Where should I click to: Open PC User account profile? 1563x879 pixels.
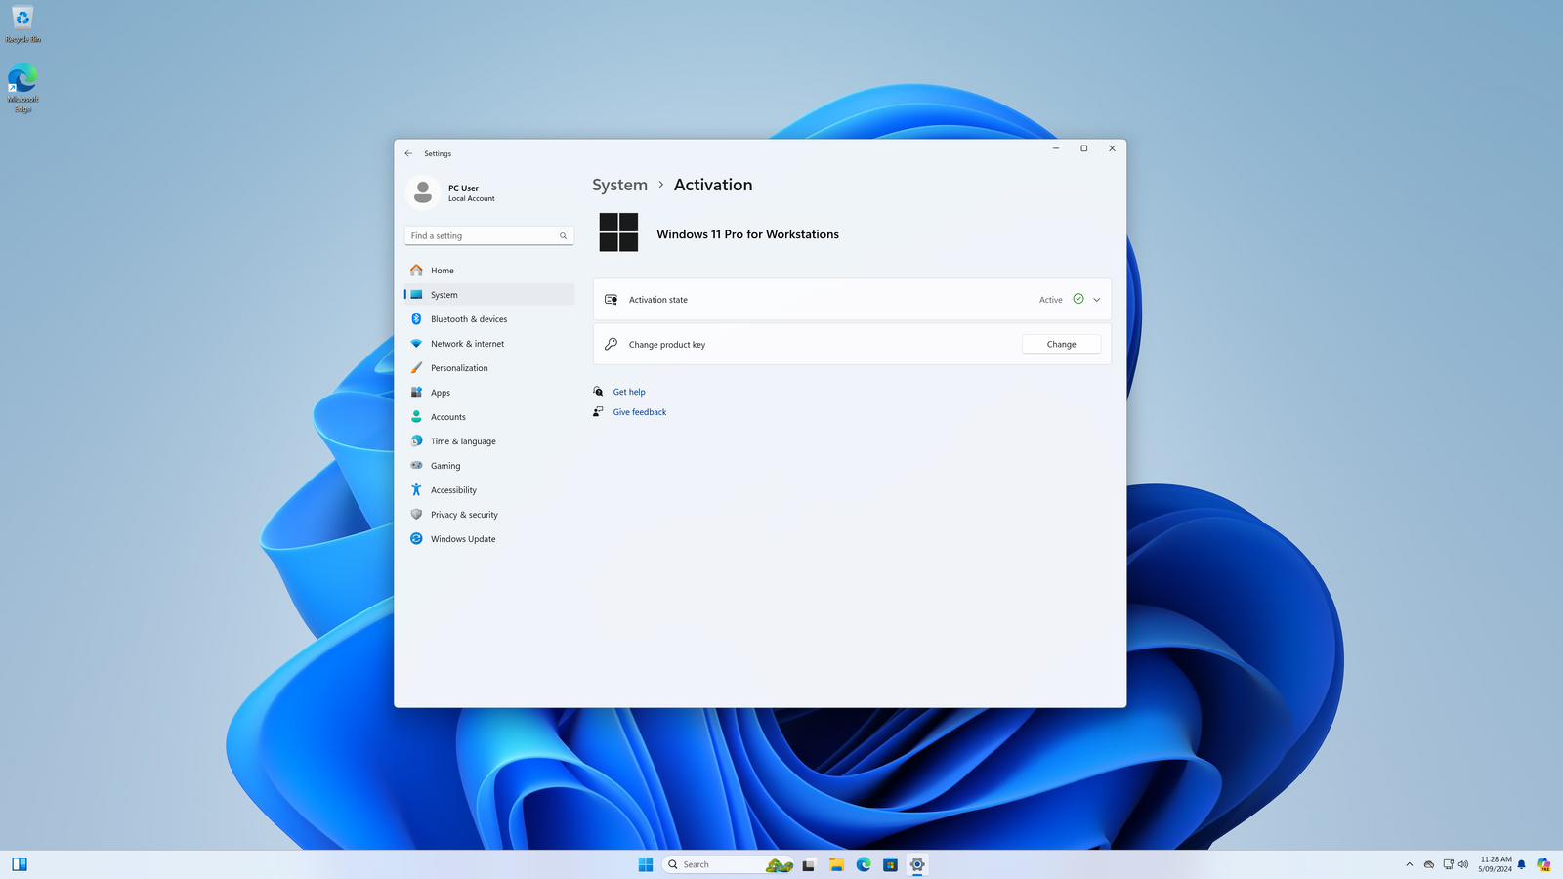point(451,192)
